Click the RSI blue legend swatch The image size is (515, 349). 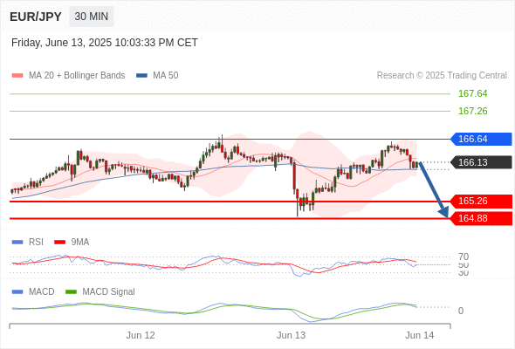[17, 243]
